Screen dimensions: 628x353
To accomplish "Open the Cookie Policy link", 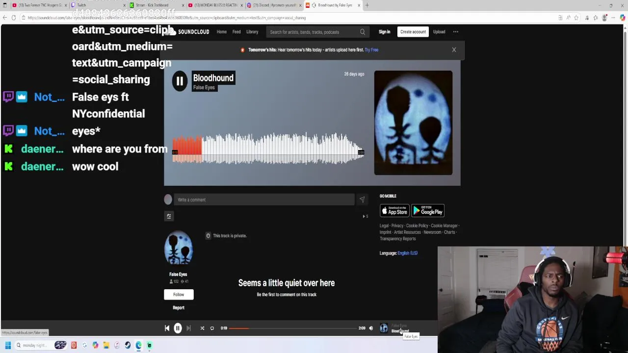I will pos(417,226).
